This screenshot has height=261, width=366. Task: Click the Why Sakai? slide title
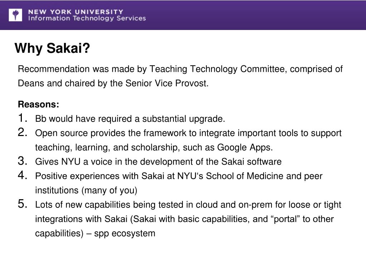click(x=52, y=48)
